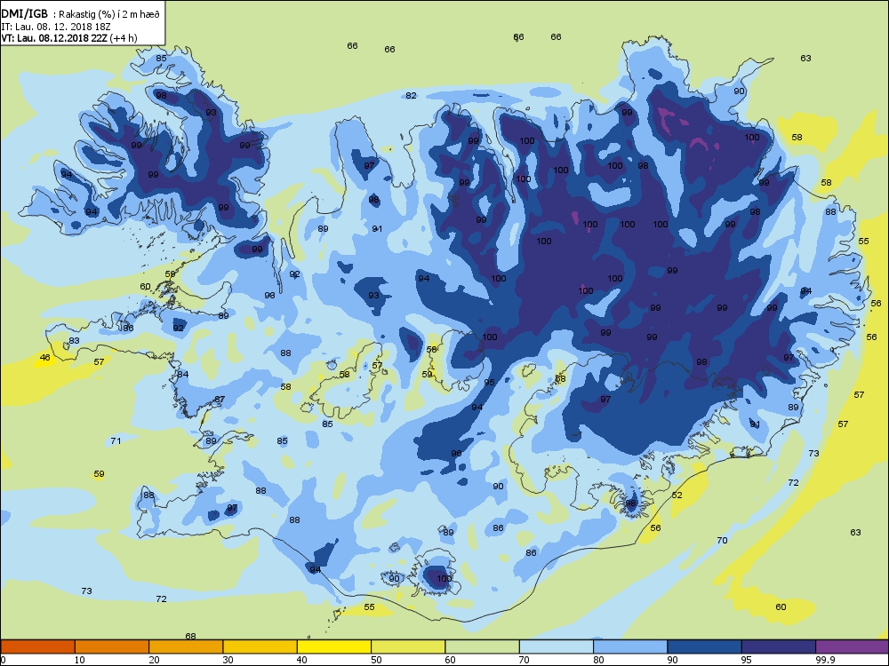Click the 46 value in the yellow patch
The height and width of the screenshot is (666, 889).
44,357
